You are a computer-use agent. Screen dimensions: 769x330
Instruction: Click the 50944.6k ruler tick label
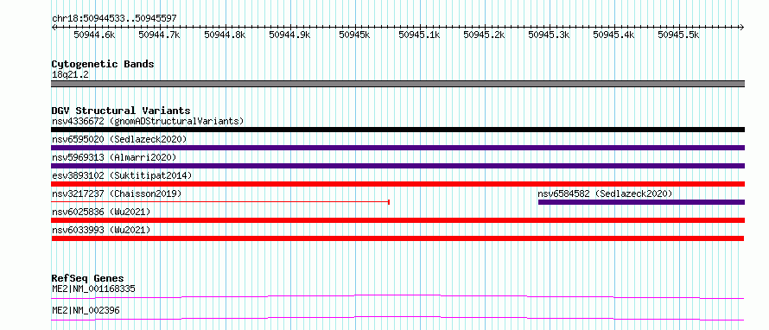point(94,35)
